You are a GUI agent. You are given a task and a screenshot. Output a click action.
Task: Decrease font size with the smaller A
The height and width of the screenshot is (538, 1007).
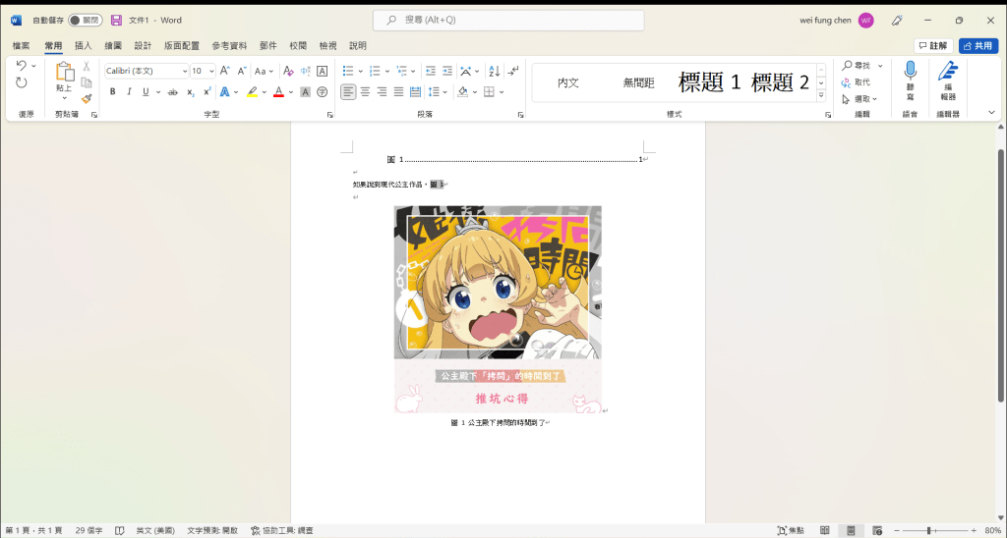click(242, 71)
